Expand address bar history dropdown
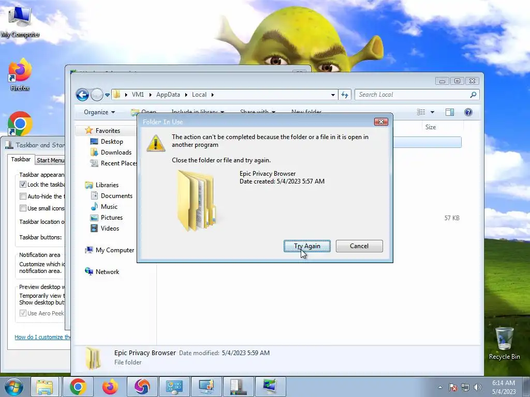 click(x=333, y=95)
